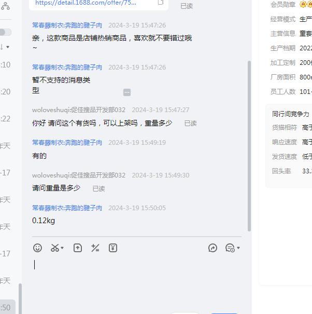312x314 pixels.
Task: Click the scissors screenshot tool icon
Action: click(x=54, y=248)
